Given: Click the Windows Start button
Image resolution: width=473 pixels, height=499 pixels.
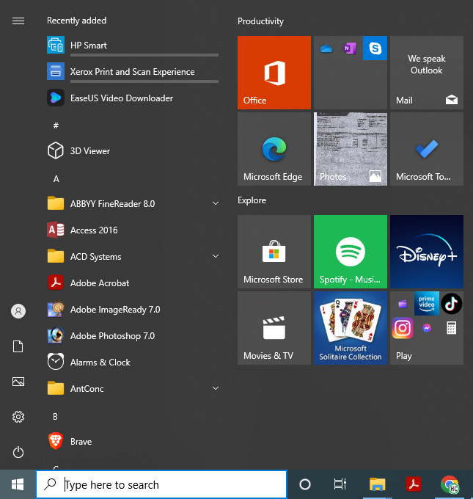Looking at the screenshot, I should click(x=18, y=484).
